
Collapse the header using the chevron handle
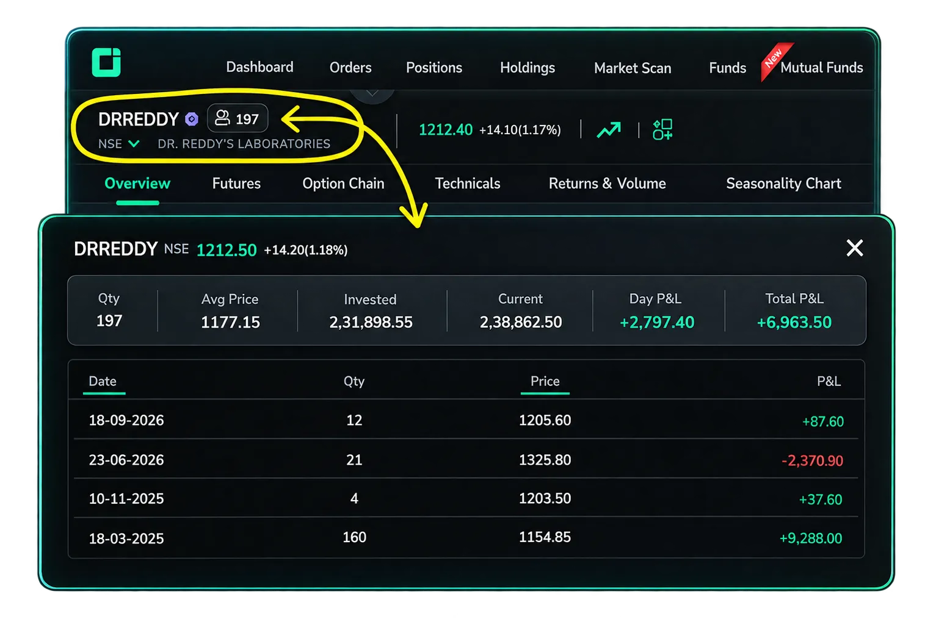coord(372,93)
